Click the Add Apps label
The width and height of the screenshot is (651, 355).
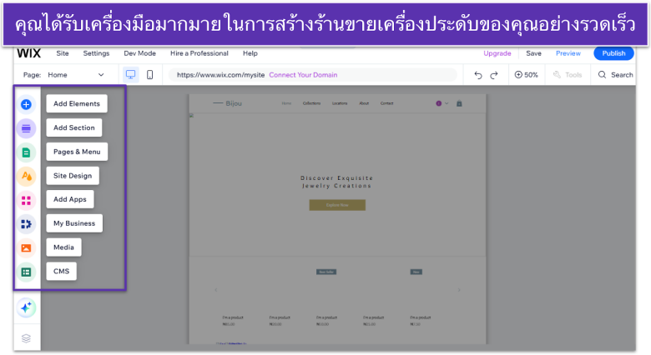[x=70, y=199]
